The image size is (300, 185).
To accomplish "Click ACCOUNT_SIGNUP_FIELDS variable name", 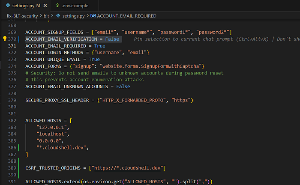I will (x=54, y=32).
